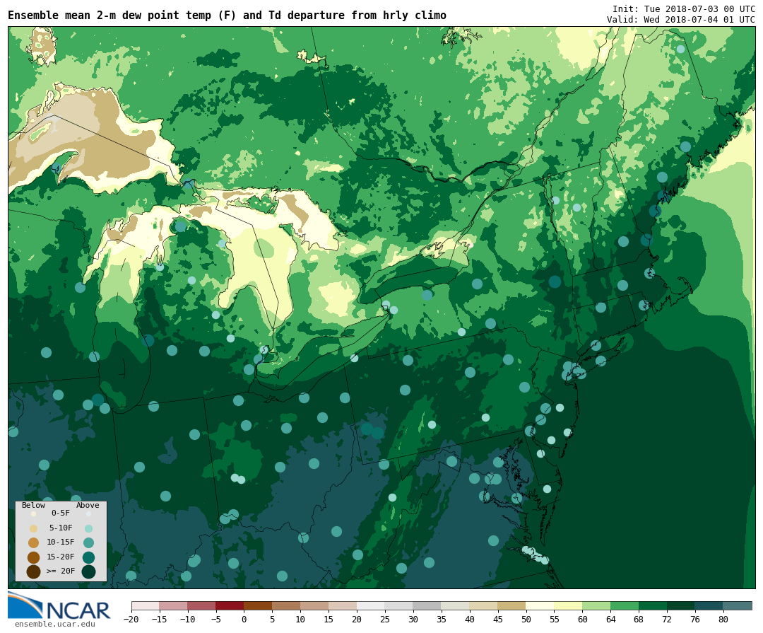This screenshot has width=763, height=633.
Task: Click the NCAR logo
Action: 59,605
